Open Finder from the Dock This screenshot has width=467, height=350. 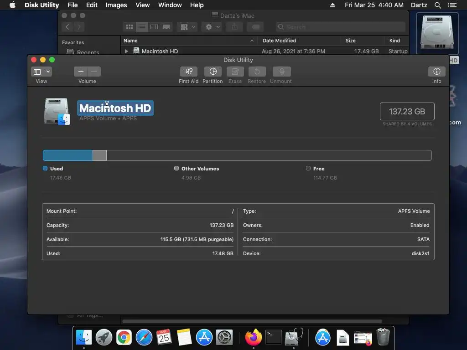point(84,338)
